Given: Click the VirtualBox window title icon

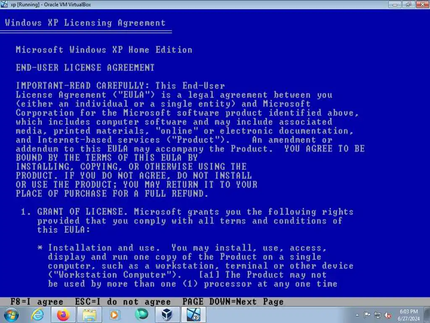Looking at the screenshot, I should point(4,4).
